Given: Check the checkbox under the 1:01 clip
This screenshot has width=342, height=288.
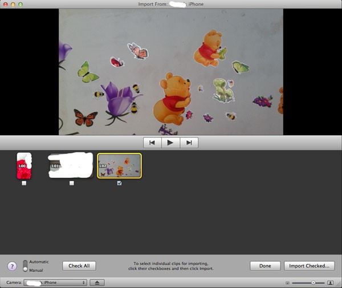Looking at the screenshot, I should [x=72, y=183].
